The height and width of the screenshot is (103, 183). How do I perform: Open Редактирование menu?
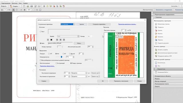tap(6, 3)
